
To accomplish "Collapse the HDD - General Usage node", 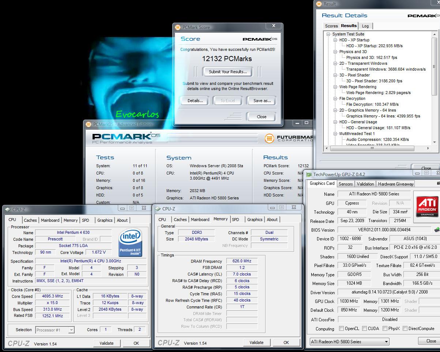I will (335, 122).
